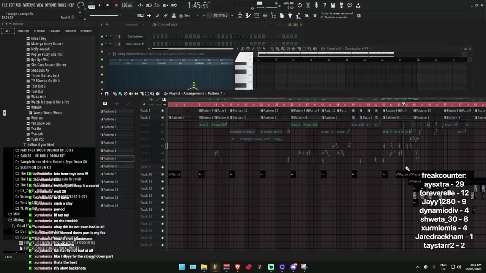Open the help question mark icon
The width and height of the screenshot is (486, 273).
pyautogui.click(x=325, y=5)
